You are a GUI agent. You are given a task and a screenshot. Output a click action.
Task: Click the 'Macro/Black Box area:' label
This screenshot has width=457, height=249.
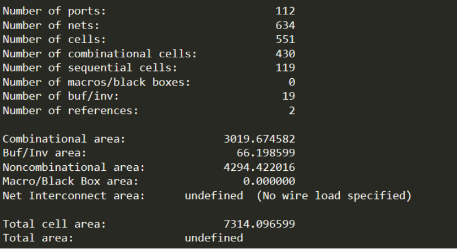70,181
